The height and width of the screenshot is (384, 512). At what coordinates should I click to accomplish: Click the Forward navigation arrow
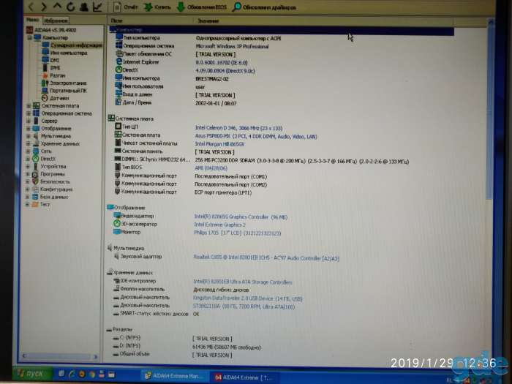point(44,6)
